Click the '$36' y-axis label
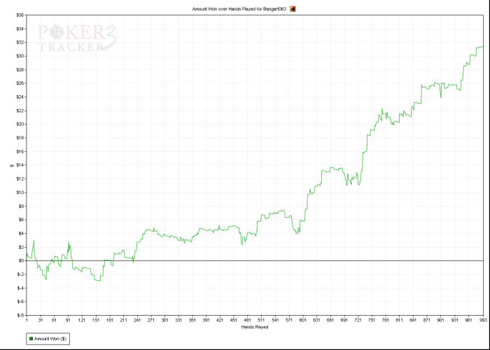Screen dimensions: 490x350 pyautogui.click(x=21, y=15)
